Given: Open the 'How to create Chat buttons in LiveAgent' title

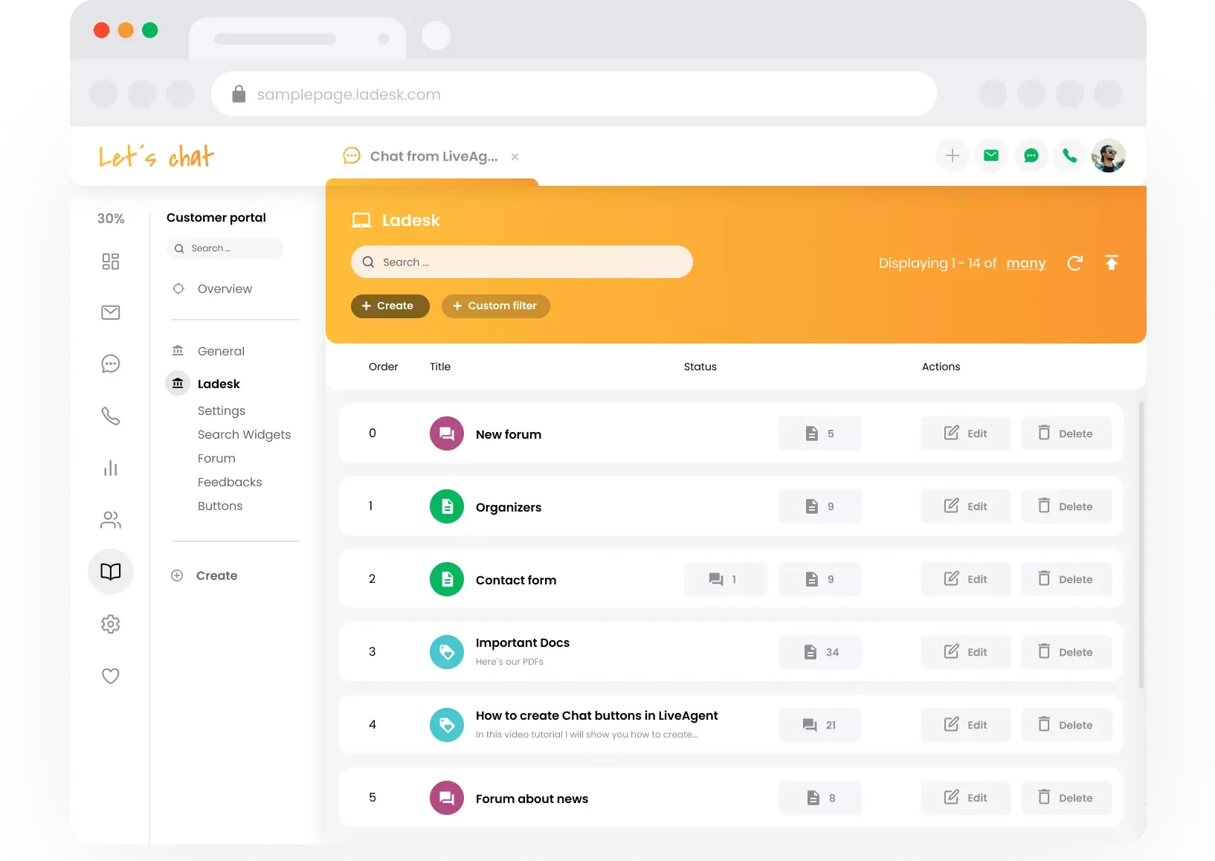Looking at the screenshot, I should [596, 715].
